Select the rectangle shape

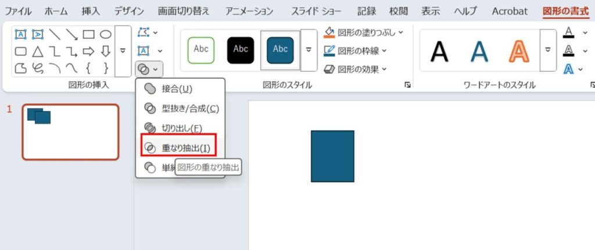coord(88,34)
